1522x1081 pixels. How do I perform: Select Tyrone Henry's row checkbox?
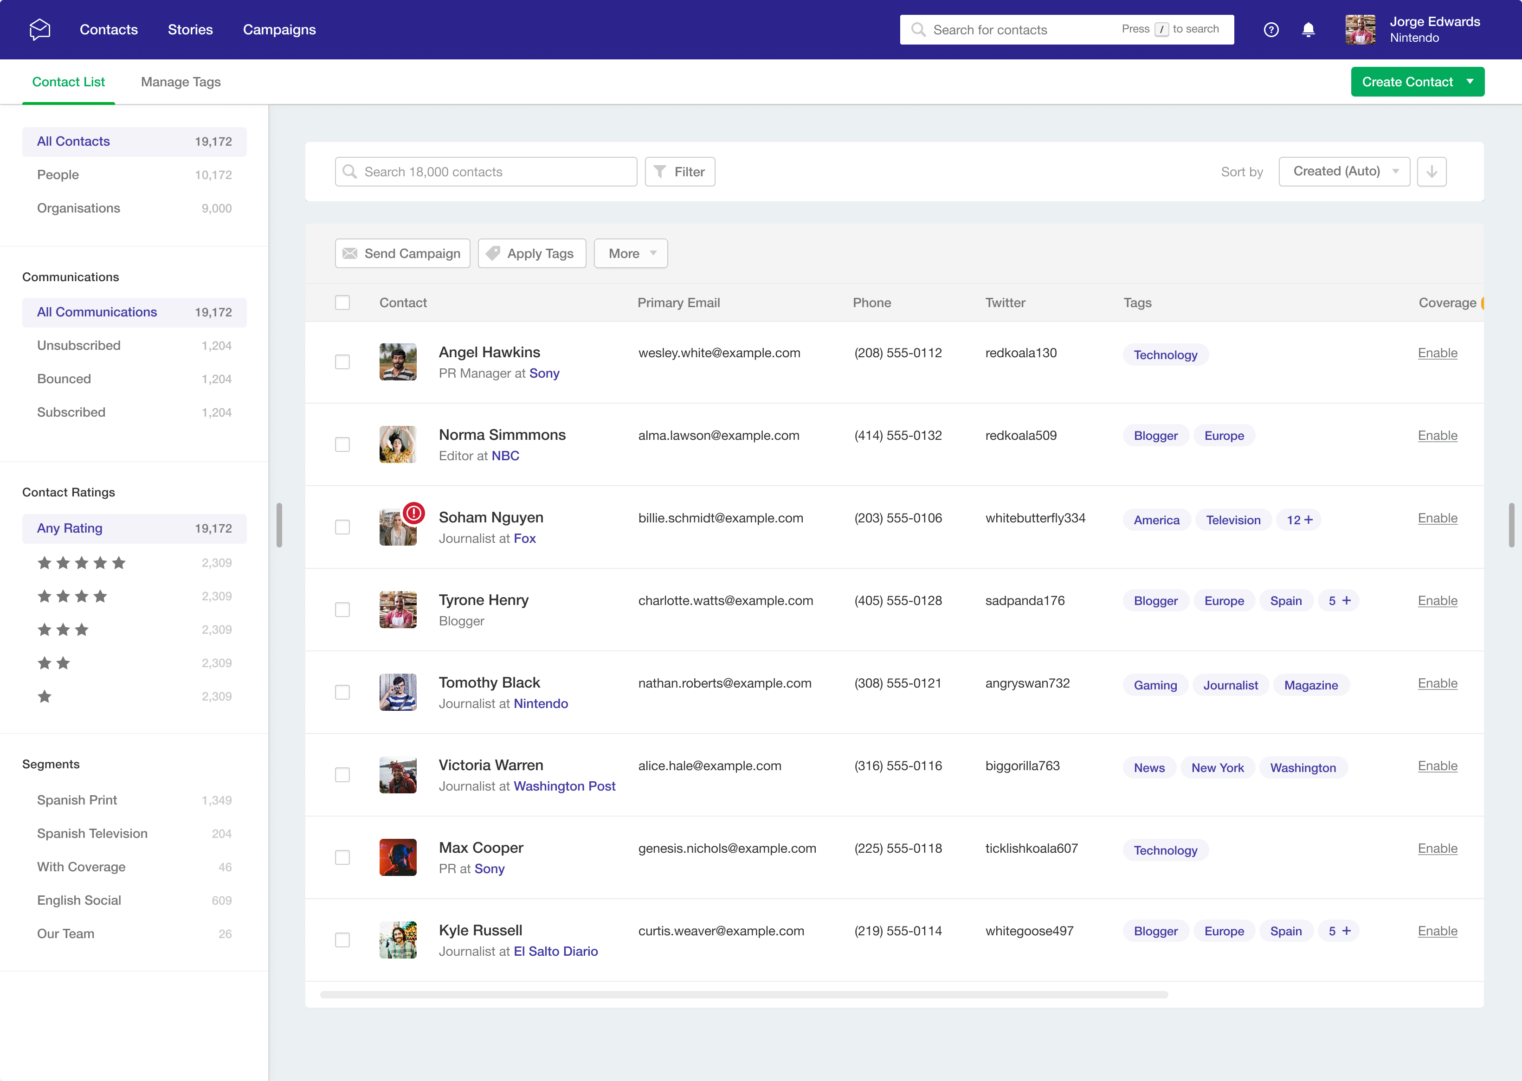[x=343, y=609]
